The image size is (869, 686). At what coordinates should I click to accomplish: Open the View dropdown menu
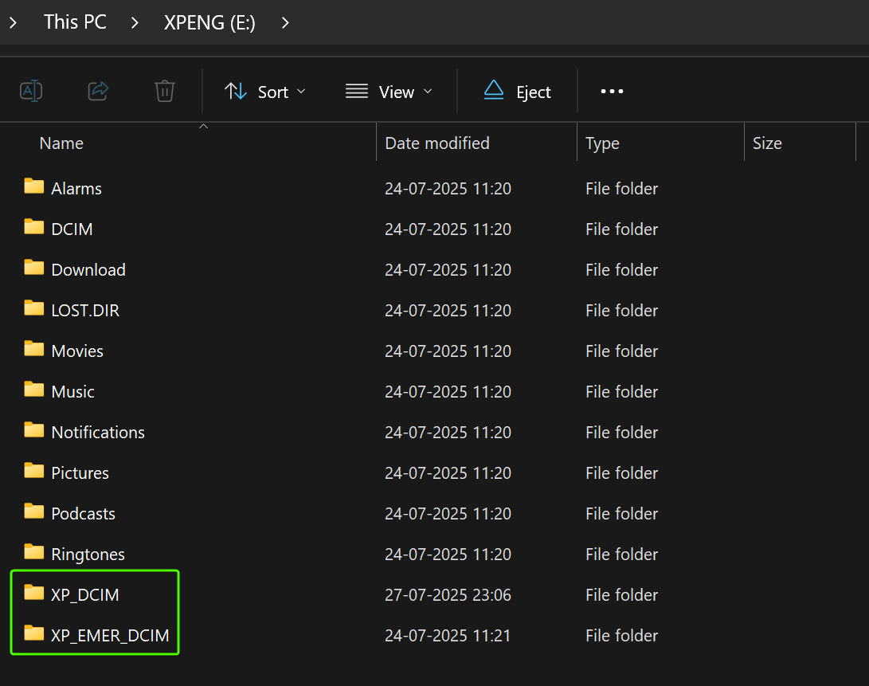(389, 92)
